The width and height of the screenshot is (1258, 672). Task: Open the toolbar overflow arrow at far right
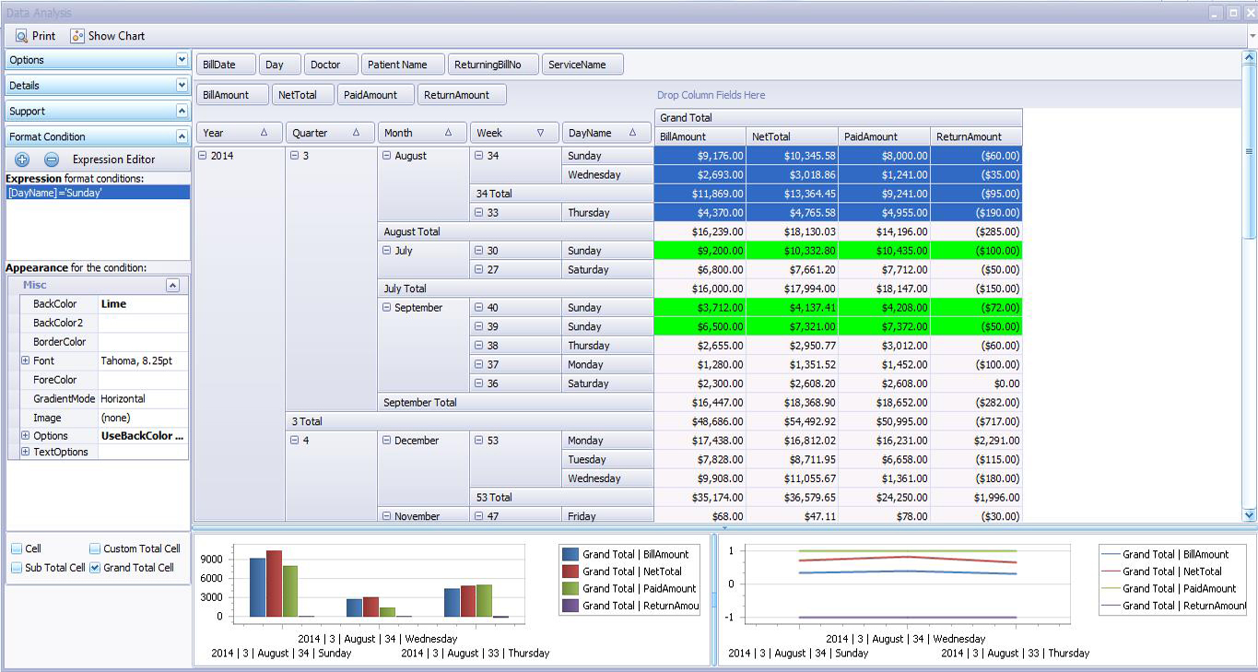[x=1252, y=37]
